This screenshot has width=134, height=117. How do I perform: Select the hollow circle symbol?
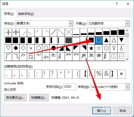click(x=38, y=48)
